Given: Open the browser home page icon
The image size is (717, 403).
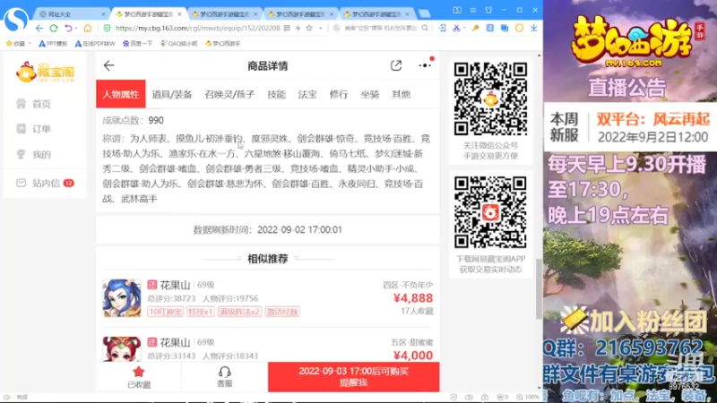Looking at the screenshot, I should [87, 29].
